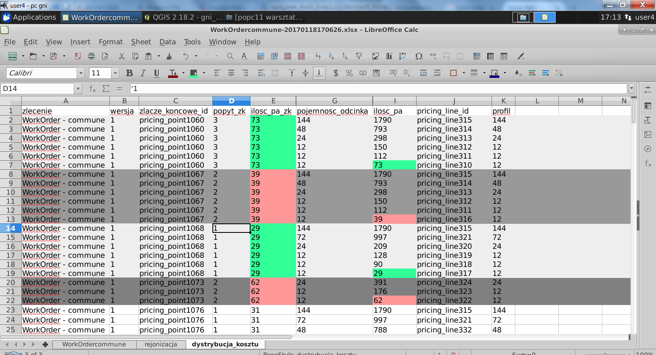This screenshot has height=355, width=656.
Task: Toggle Bold formatting
Action: 130,73
